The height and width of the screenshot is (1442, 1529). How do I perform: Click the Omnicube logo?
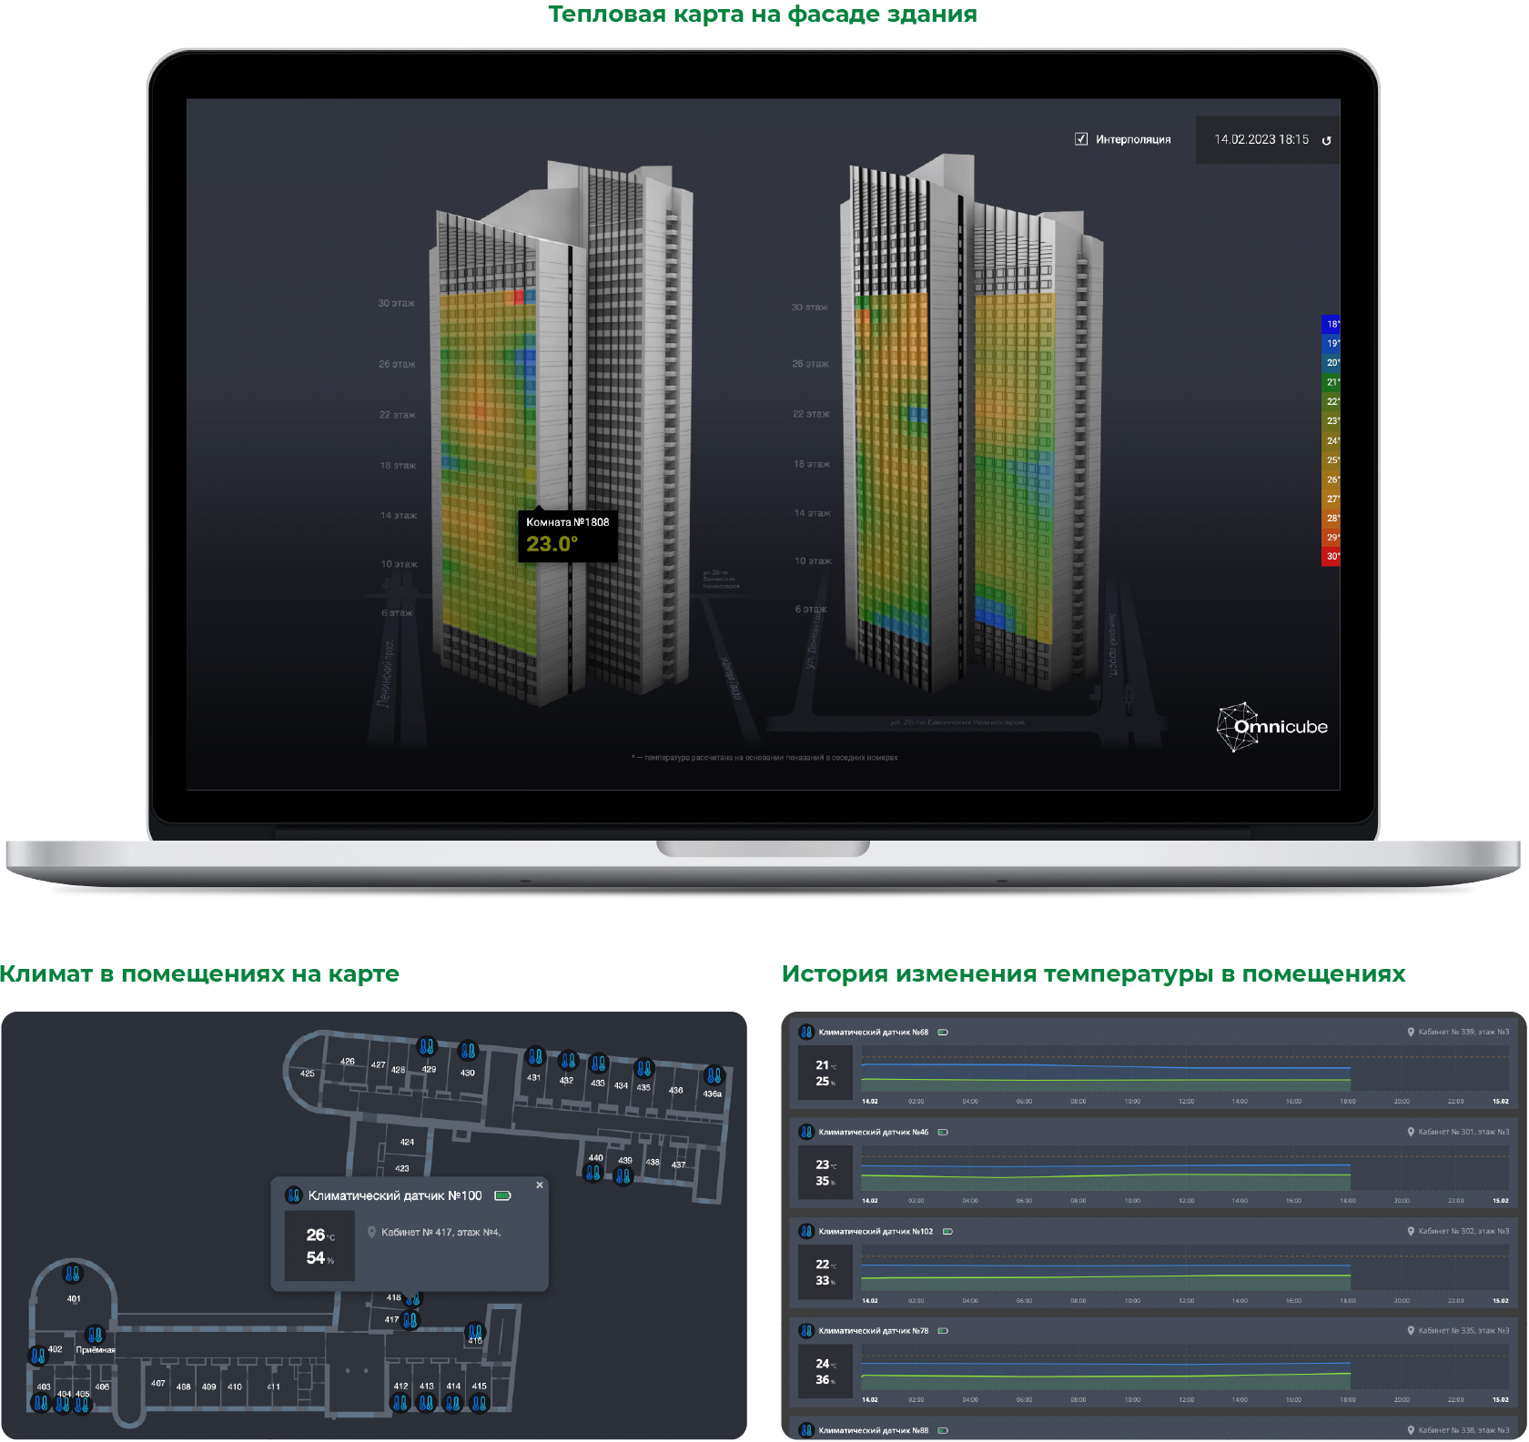(x=1271, y=727)
